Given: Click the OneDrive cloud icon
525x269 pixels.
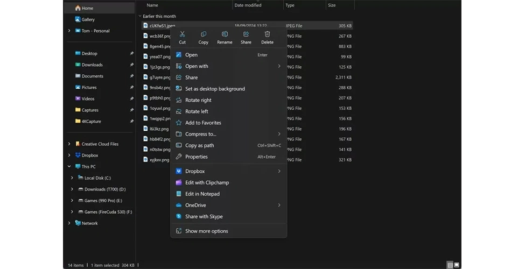Looking at the screenshot, I should tap(179, 205).
